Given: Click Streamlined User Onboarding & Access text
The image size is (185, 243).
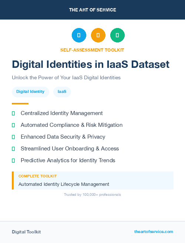Looking at the screenshot, I should pos(70,149).
